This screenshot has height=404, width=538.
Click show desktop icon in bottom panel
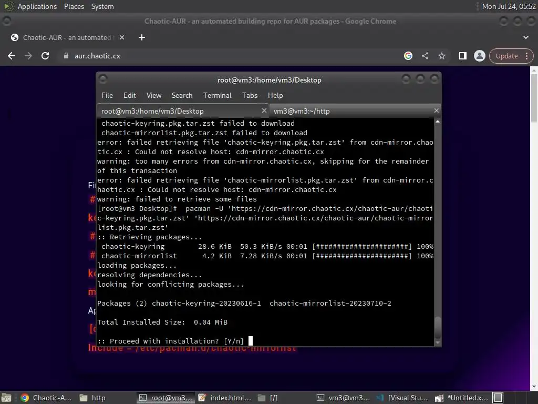pyautogui.click(x=6, y=398)
